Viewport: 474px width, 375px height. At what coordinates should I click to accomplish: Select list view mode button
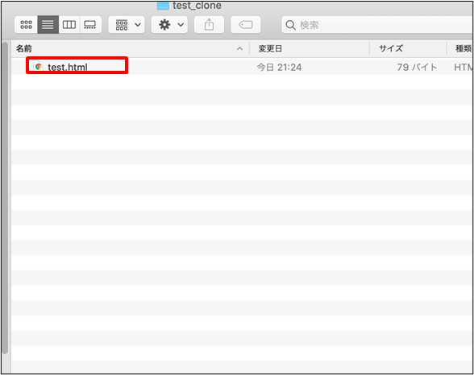pyautogui.click(x=48, y=25)
